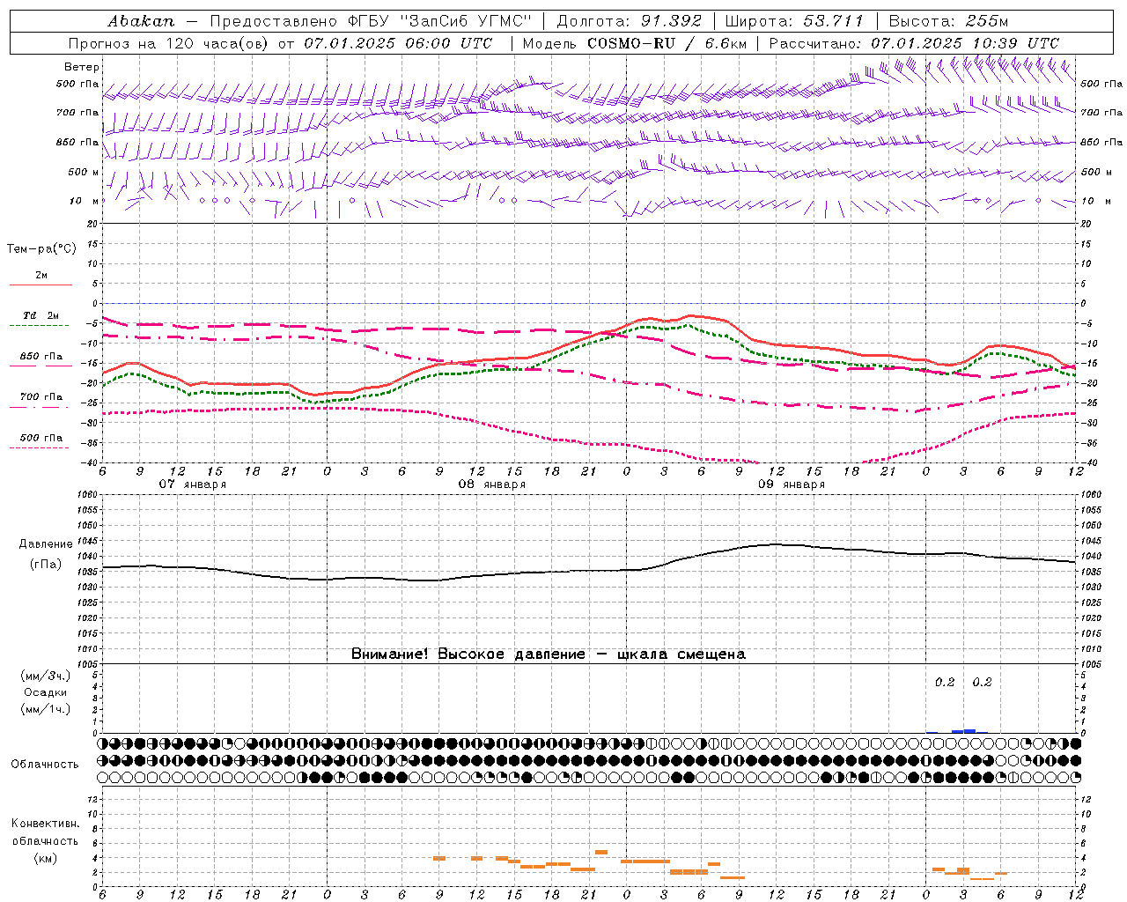Click the "Тем-ра(°C)" temperature label
Image resolution: width=1127 pixels, height=902 pixels.
[41, 249]
